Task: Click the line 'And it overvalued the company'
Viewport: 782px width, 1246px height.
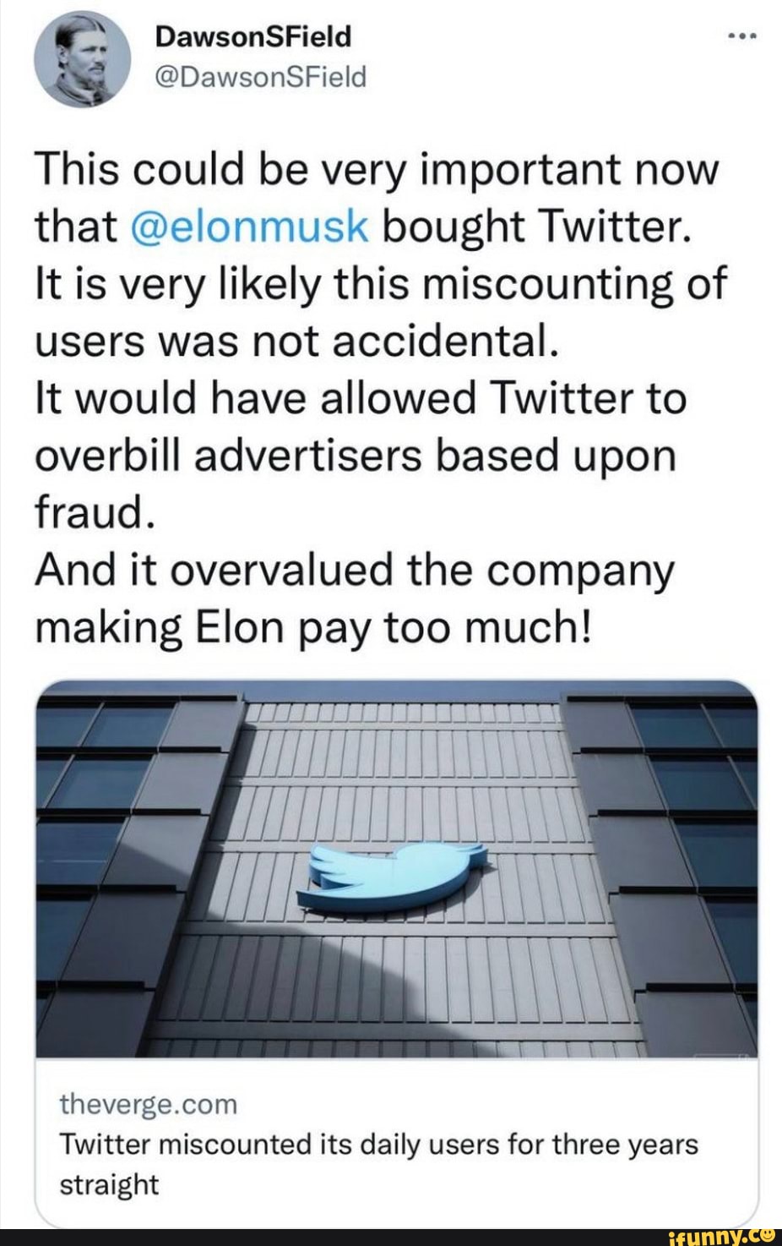Action: coord(355,570)
